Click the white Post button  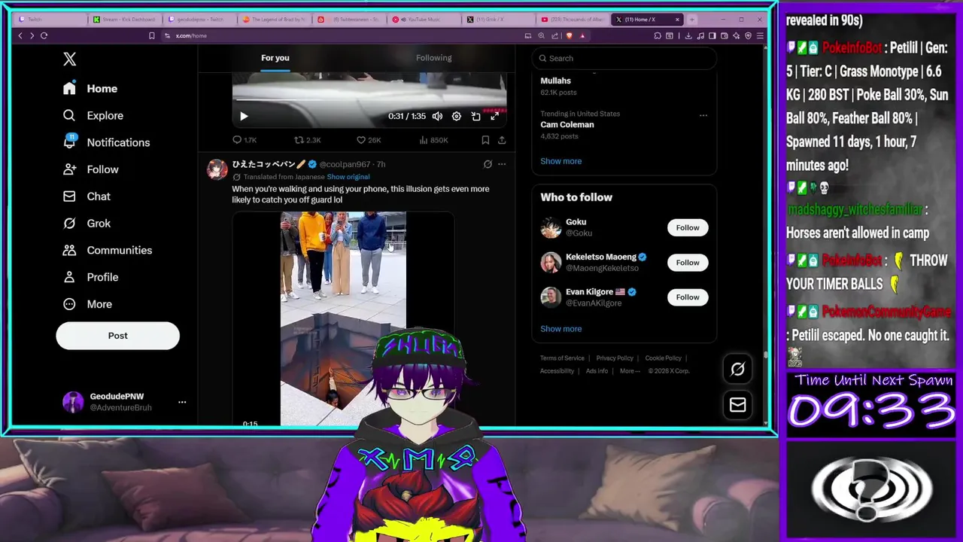117,336
